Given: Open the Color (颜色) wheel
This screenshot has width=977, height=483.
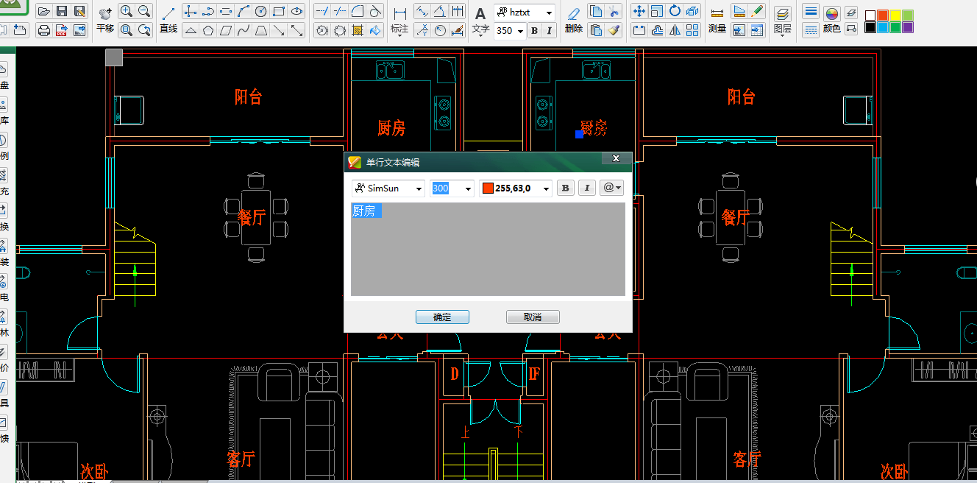Looking at the screenshot, I should (x=831, y=21).
